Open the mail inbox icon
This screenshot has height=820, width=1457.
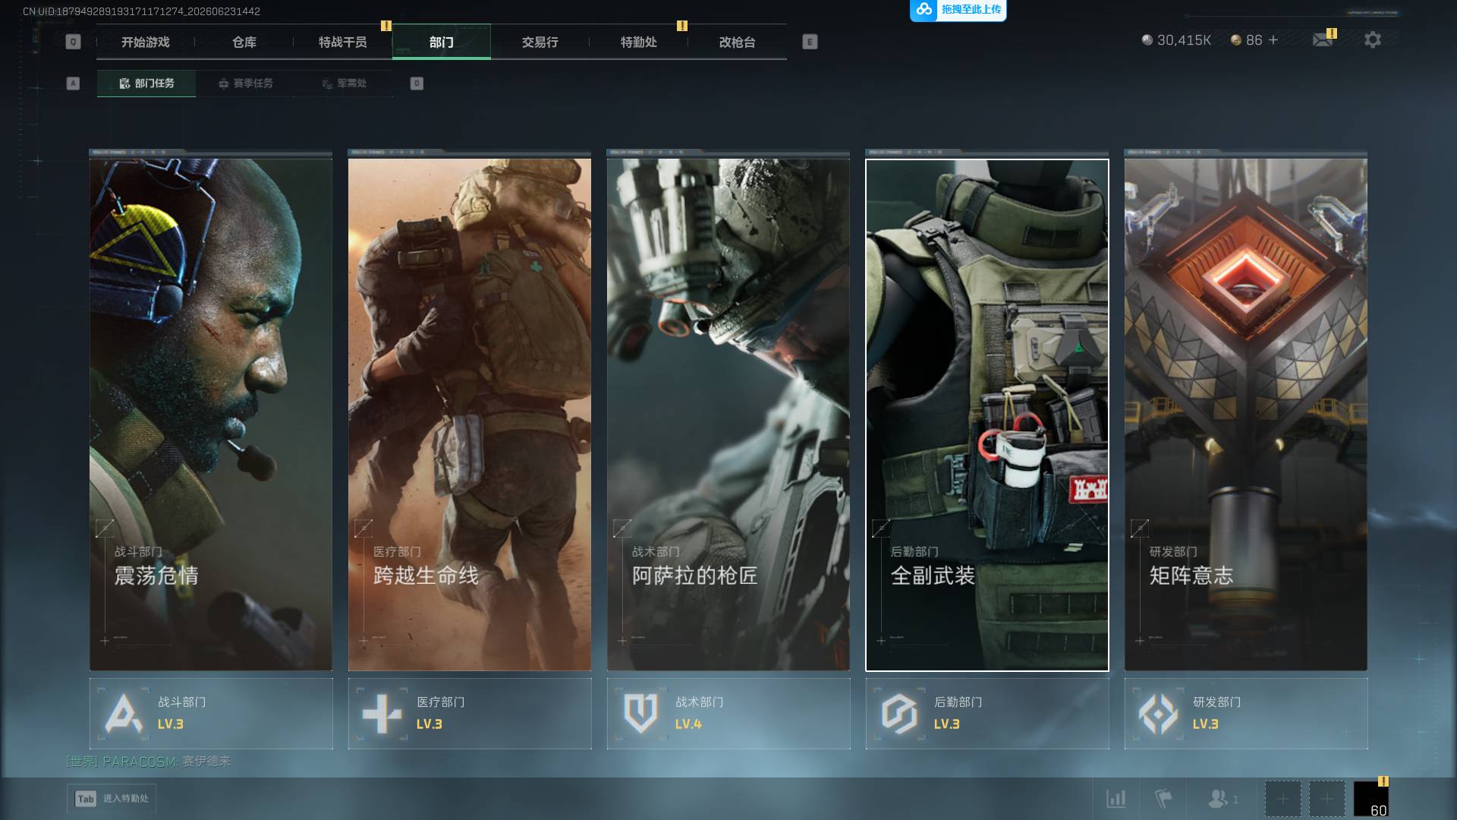[1323, 39]
